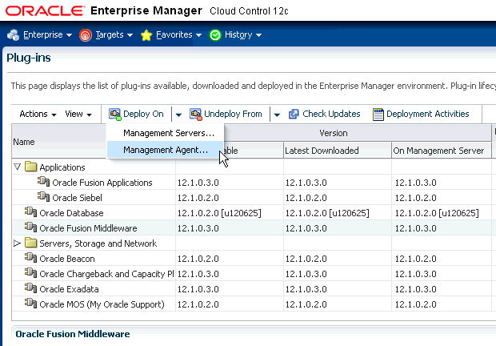Screen dimensions: 496x346
Task: Click the Applications folder icon
Action: coord(30,167)
